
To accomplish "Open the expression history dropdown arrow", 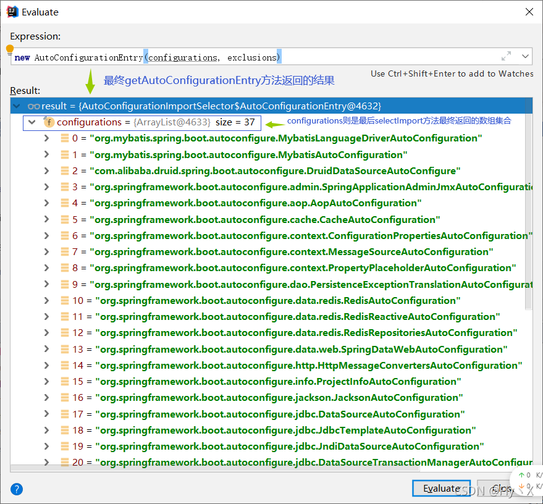I will [525, 56].
